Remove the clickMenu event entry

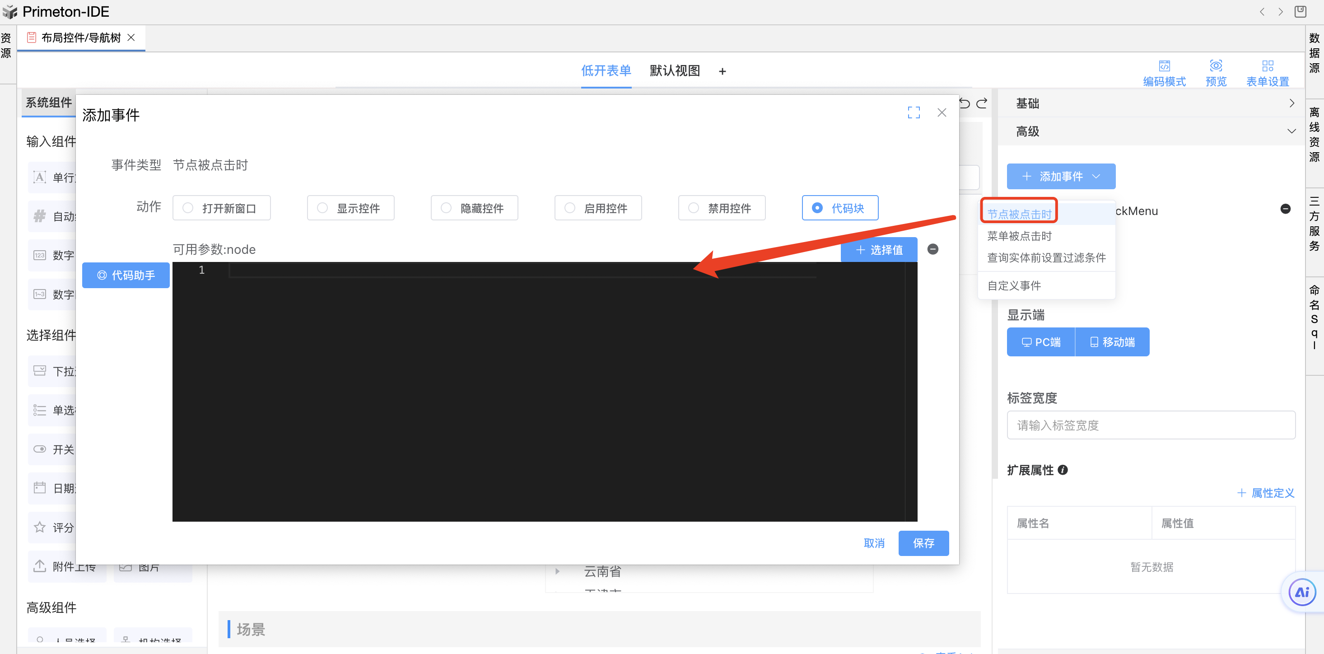(1285, 209)
